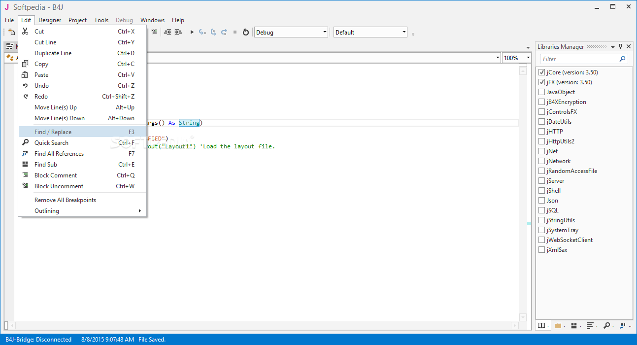
Task: Click the Undo arrow icon in Edit menu
Action: pyautogui.click(x=25, y=86)
